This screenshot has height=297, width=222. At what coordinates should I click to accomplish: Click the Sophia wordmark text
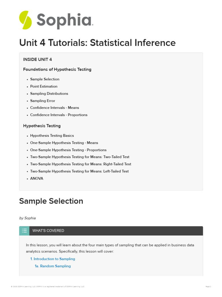pos(64,21)
